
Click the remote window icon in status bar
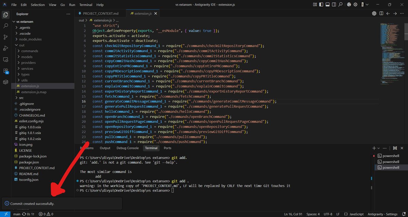(x=5, y=214)
